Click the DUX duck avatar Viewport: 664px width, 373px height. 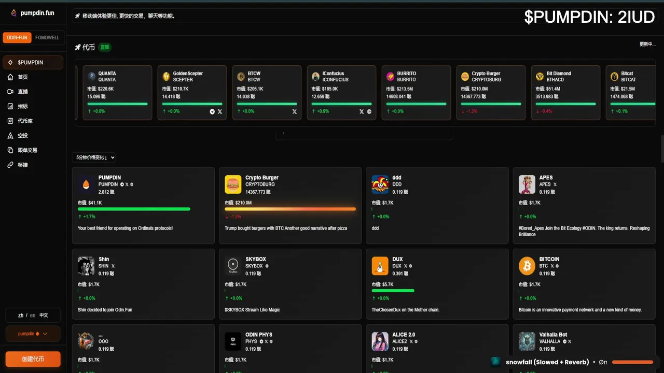(x=380, y=266)
